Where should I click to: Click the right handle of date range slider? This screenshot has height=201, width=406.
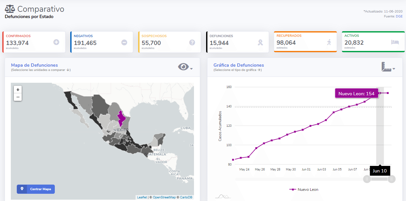391,179
